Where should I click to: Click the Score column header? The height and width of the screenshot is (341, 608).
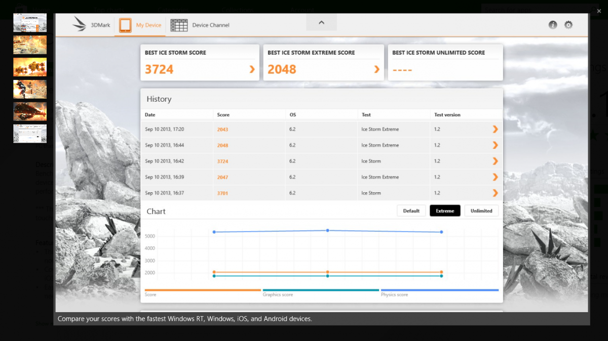pos(223,115)
